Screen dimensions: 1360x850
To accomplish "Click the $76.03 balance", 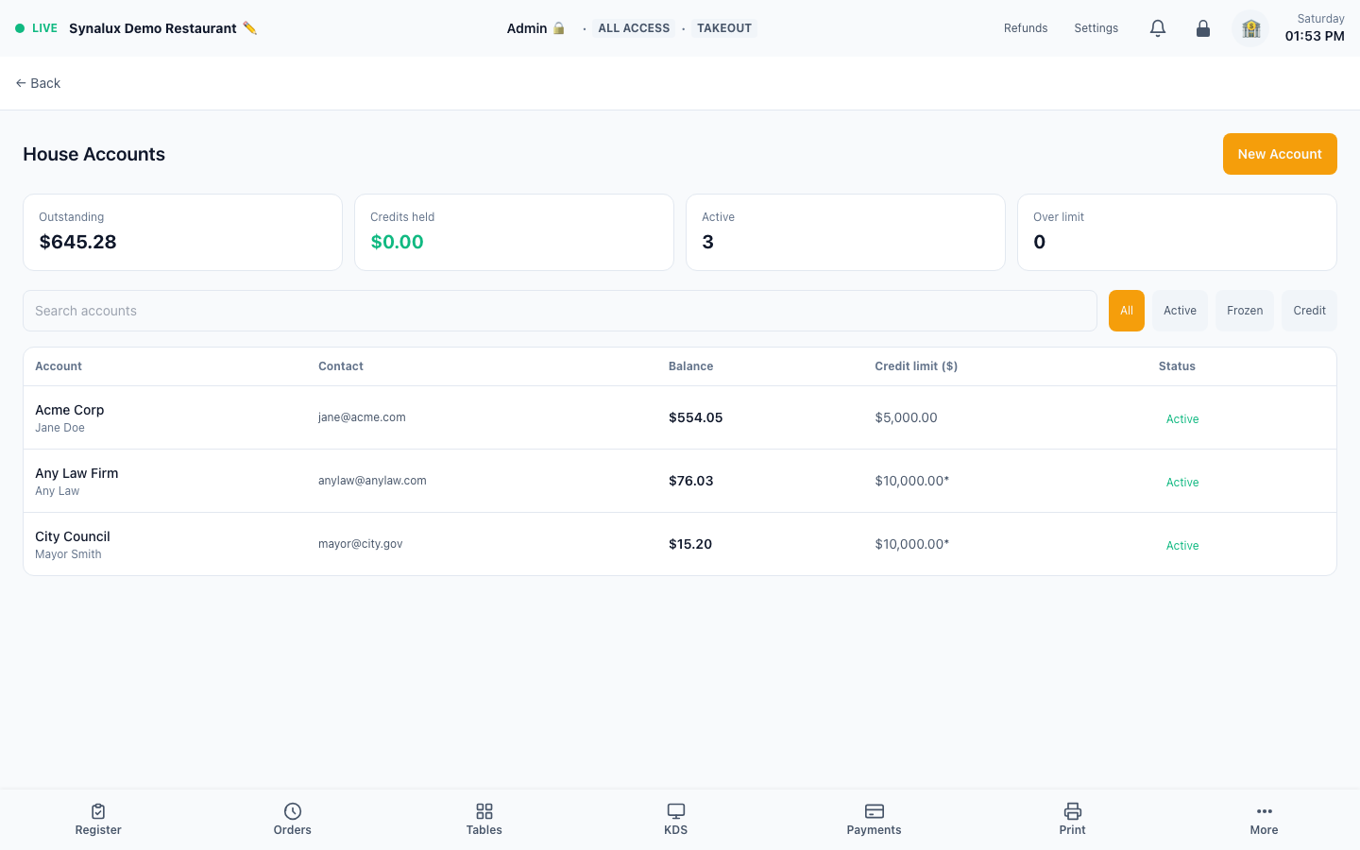I will [x=691, y=481].
